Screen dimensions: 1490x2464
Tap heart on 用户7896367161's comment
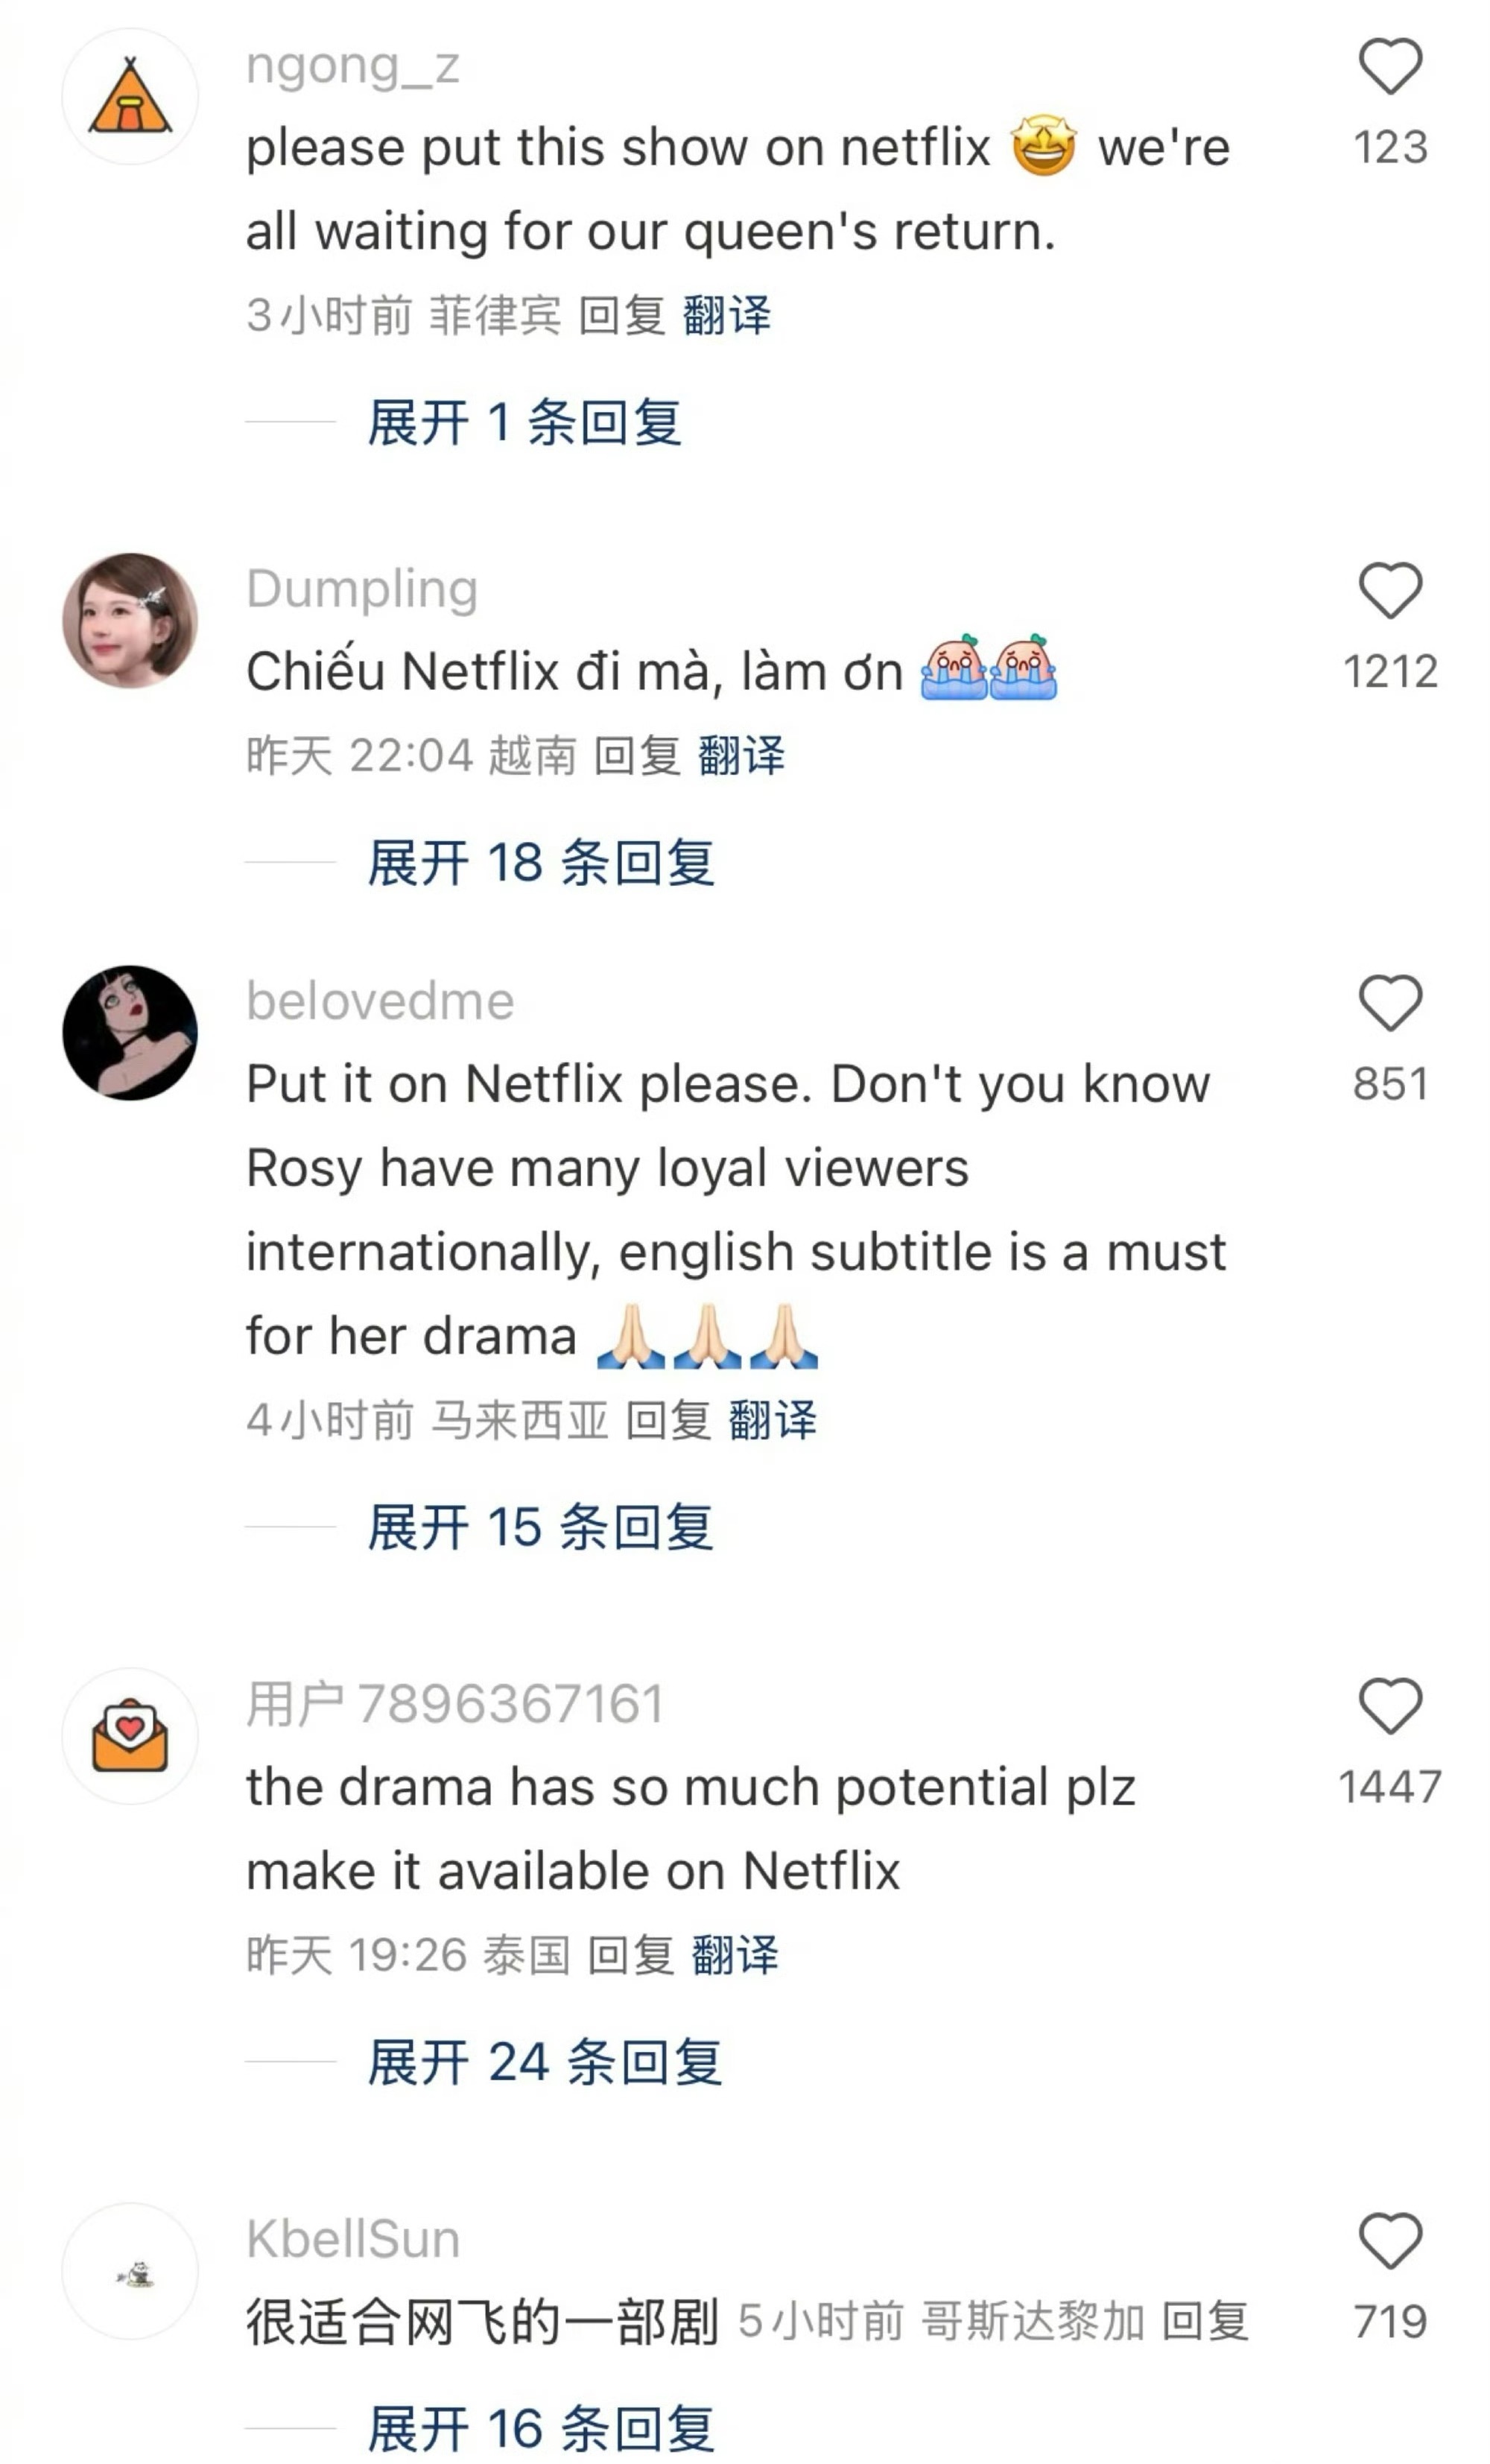[x=1390, y=1705]
